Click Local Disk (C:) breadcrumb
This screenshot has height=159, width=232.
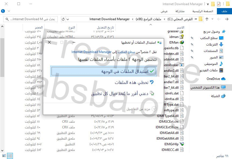180,19
